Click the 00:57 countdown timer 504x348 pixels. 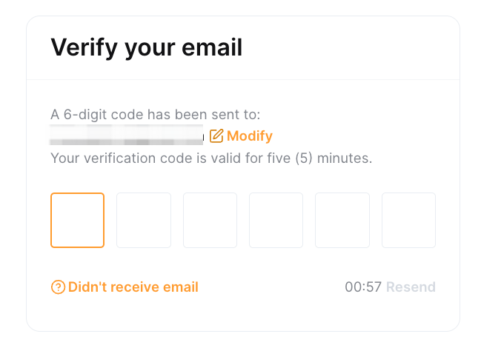[362, 287]
